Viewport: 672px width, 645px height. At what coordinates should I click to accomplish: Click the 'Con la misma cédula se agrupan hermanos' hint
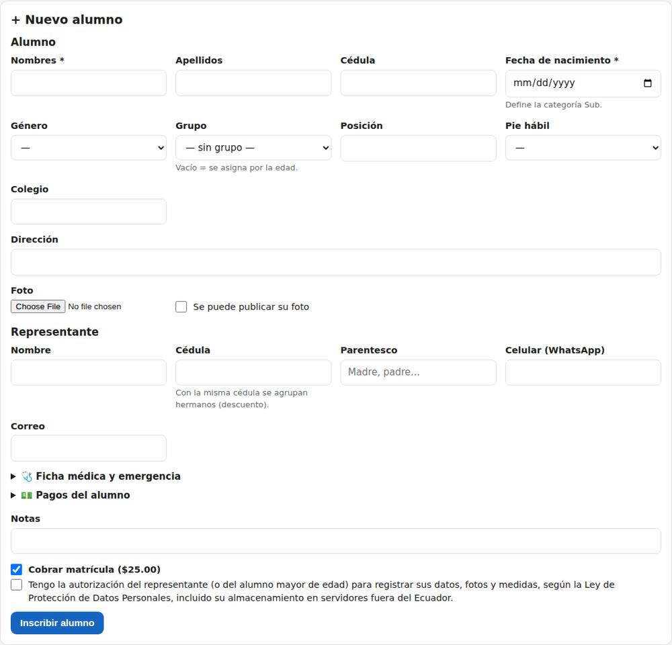[242, 398]
